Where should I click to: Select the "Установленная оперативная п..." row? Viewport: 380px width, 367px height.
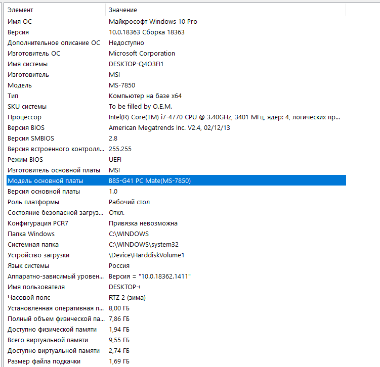point(176,308)
